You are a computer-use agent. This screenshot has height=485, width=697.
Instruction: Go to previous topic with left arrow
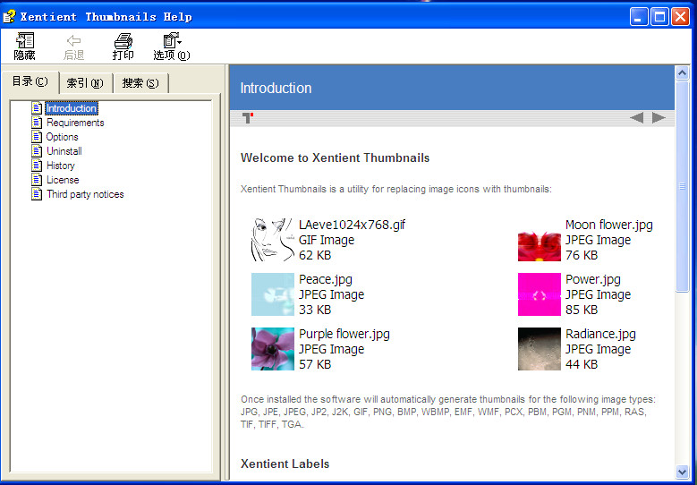point(636,117)
